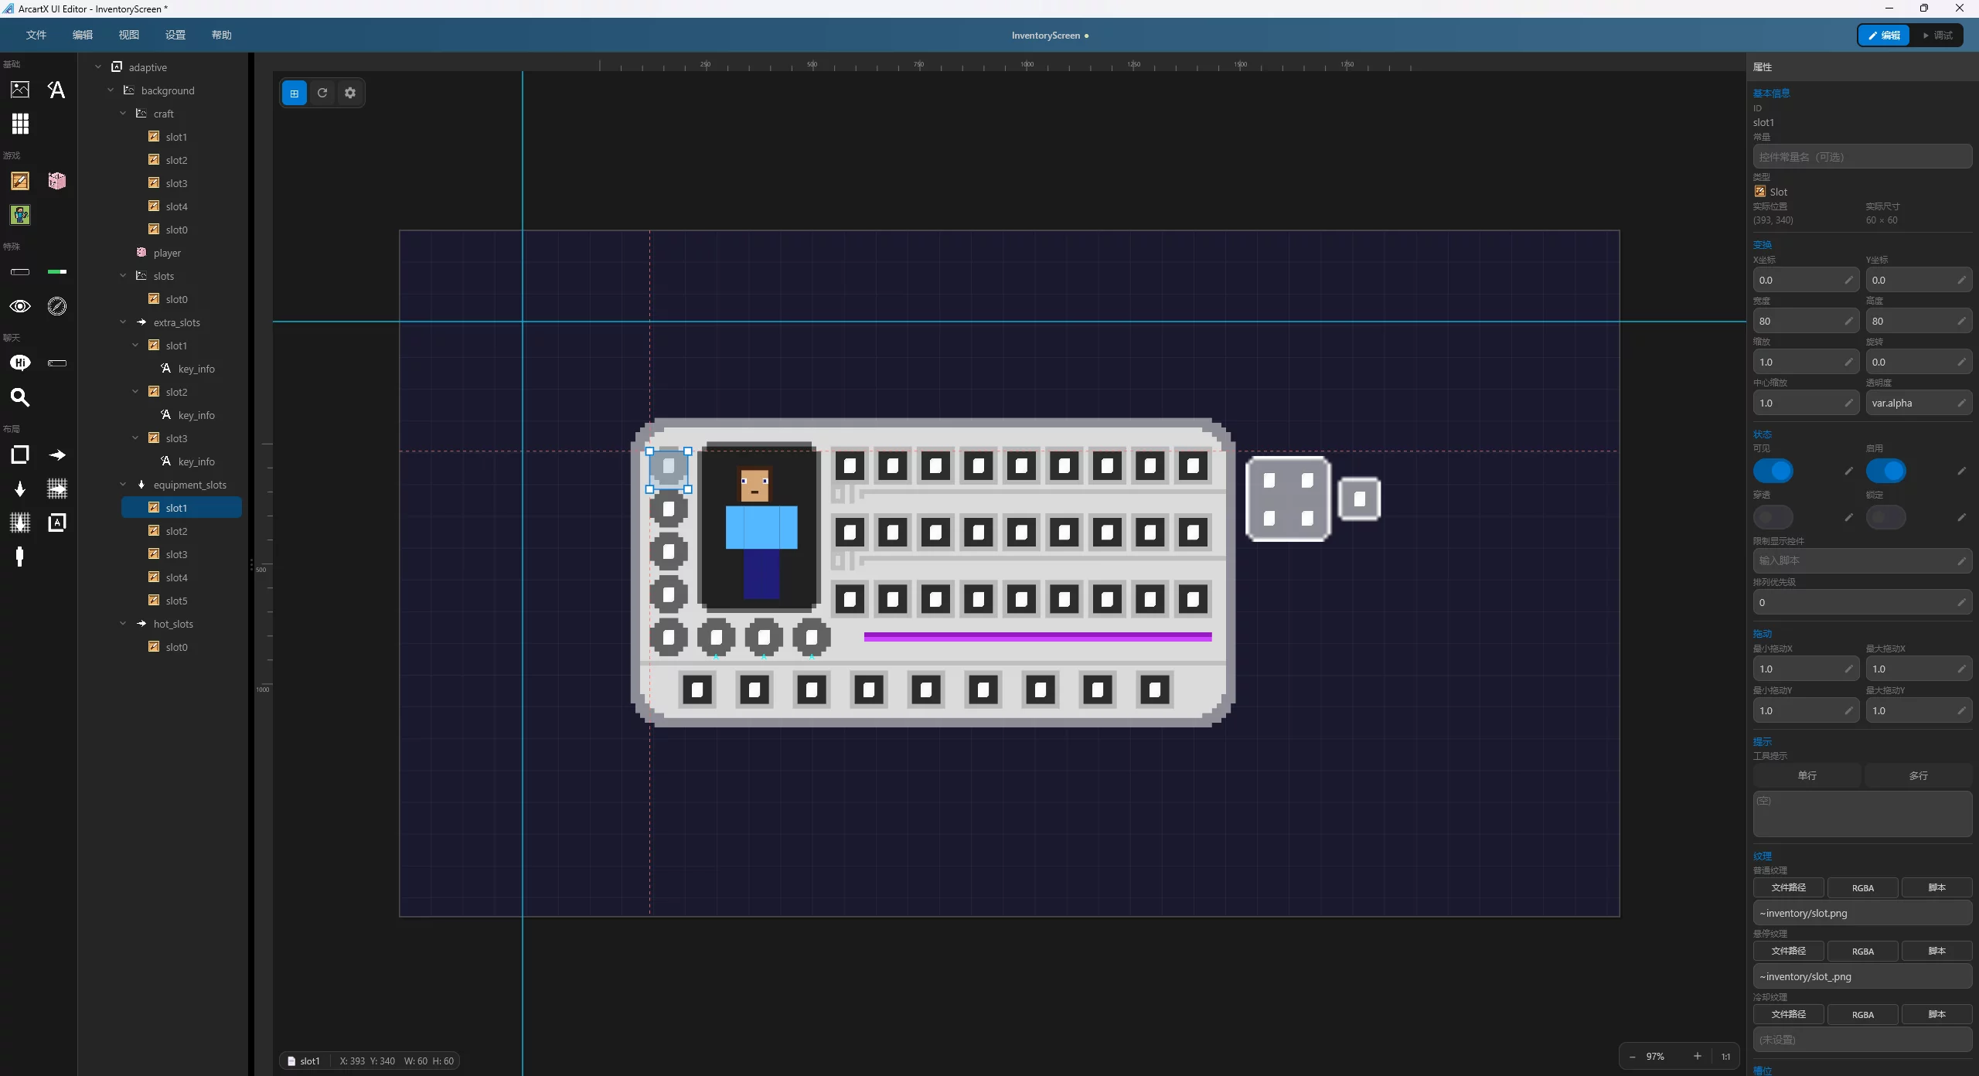Collapse the extra_slots tree node
Screen dimensions: 1979x1076
click(x=123, y=322)
